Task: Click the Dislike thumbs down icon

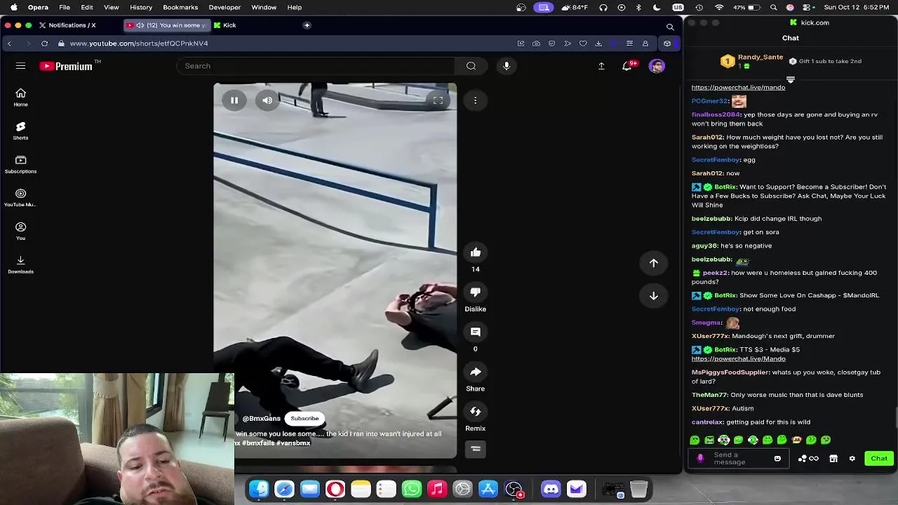Action: [x=476, y=292]
